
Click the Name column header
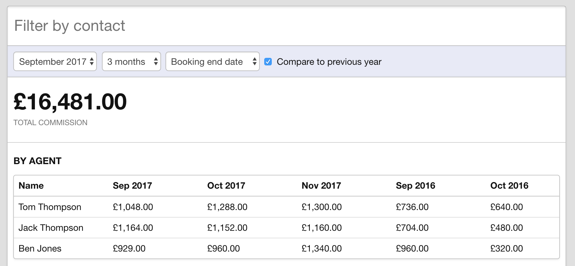pyautogui.click(x=31, y=186)
